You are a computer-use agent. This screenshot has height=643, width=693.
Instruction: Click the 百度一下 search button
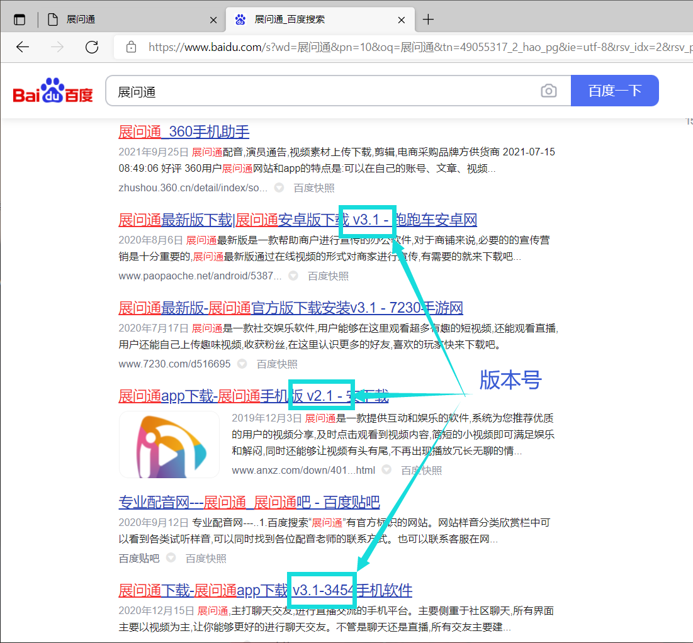tap(615, 91)
